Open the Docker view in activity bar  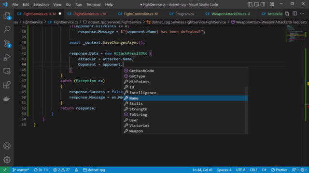7,99
